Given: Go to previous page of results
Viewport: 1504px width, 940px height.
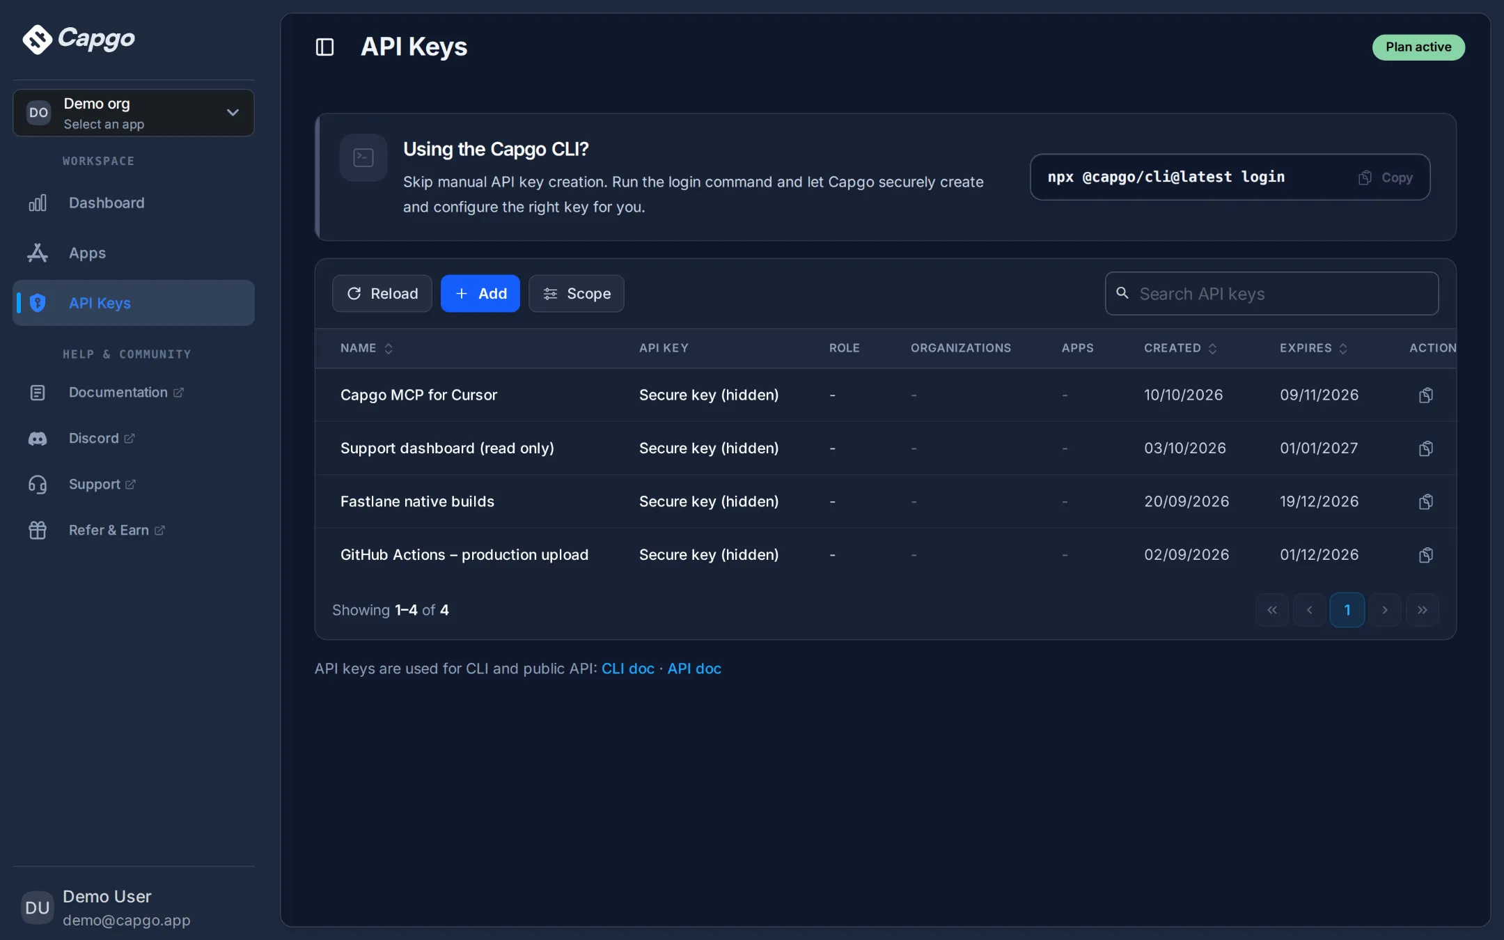Looking at the screenshot, I should [x=1310, y=610].
